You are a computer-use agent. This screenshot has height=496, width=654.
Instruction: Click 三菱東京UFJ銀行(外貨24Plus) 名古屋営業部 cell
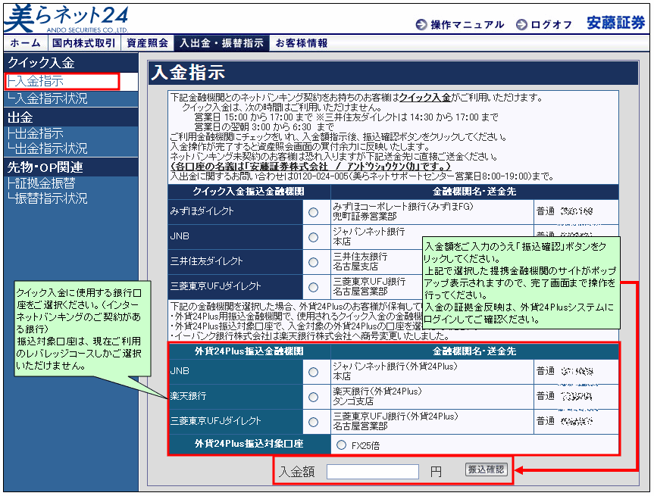coord(432,421)
